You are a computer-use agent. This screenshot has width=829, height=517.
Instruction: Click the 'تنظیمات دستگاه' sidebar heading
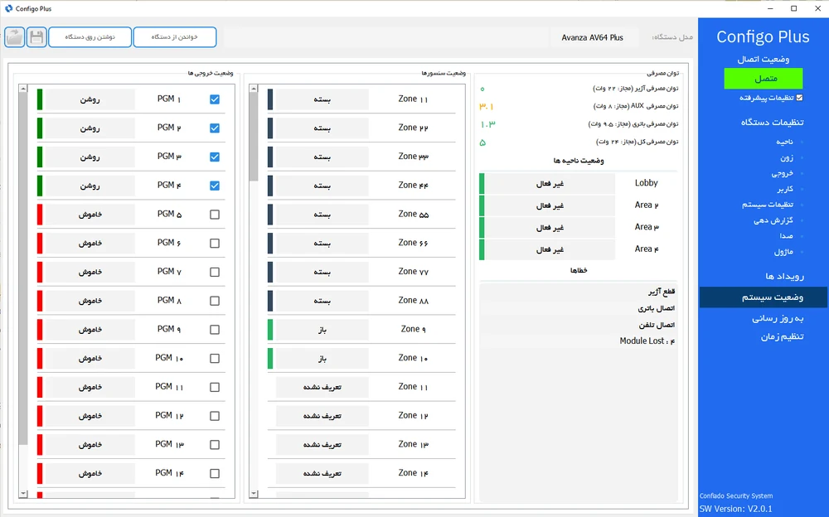[772, 122]
